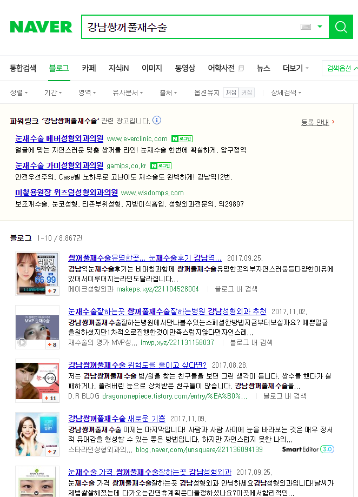Click thumbnail of MVP 눈재수술 blog post
358x497 pixels.
[x=37, y=327]
